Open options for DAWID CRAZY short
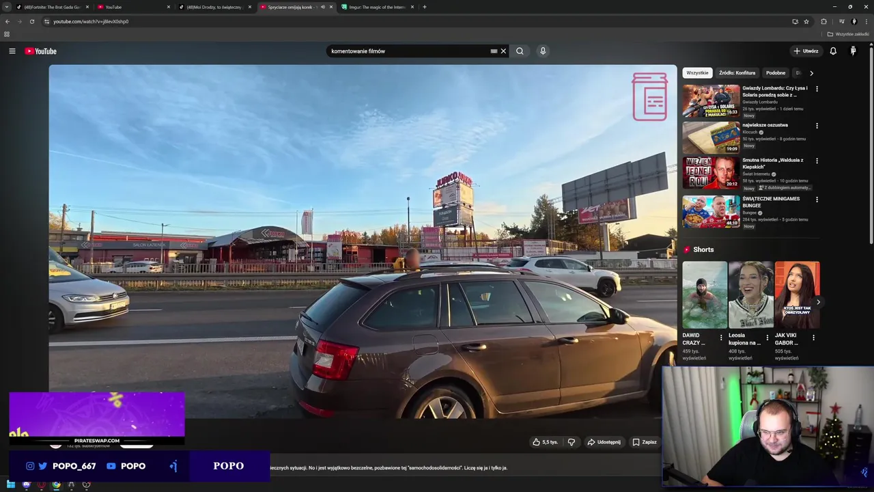 click(x=721, y=338)
